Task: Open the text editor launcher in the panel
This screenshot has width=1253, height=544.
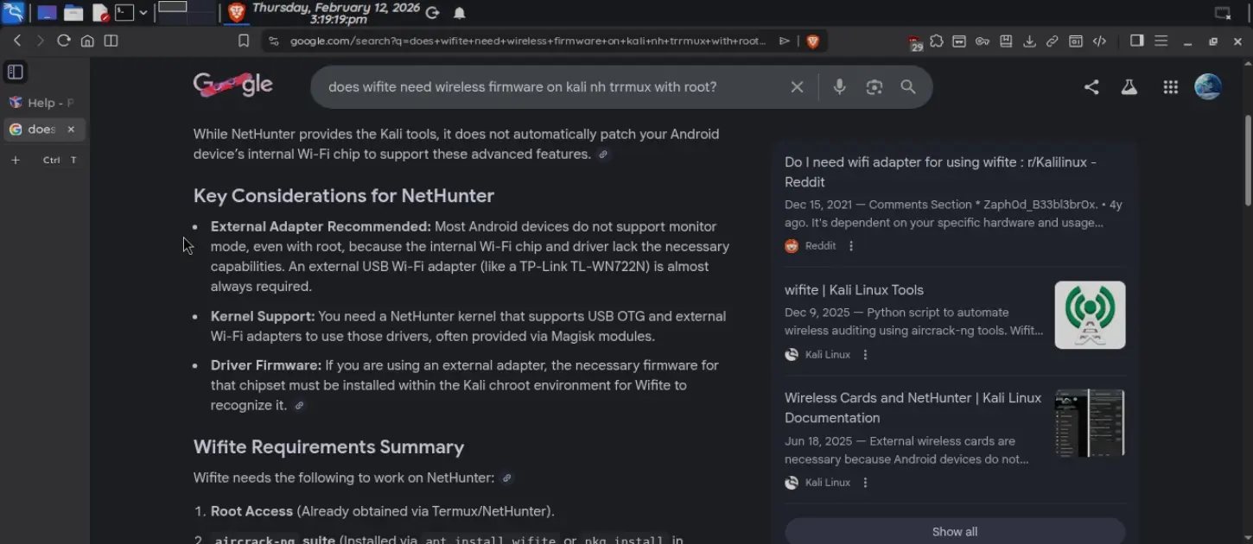Action: click(100, 13)
